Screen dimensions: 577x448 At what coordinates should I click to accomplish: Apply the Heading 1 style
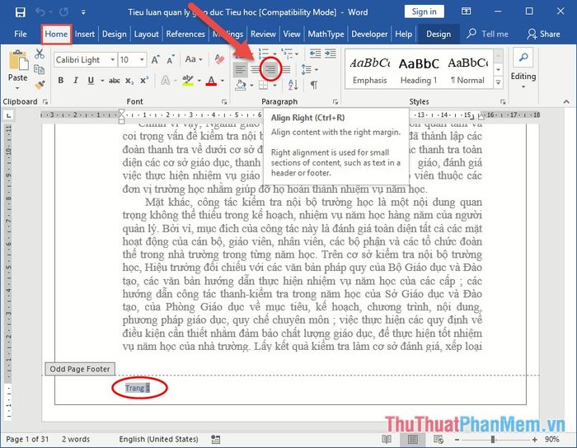point(419,70)
